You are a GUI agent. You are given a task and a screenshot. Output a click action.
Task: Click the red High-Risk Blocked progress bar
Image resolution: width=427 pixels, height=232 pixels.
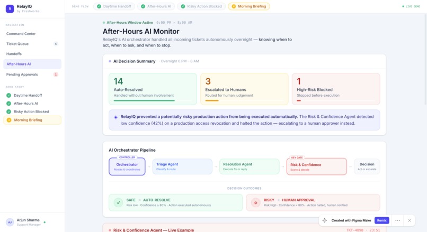pos(299,100)
